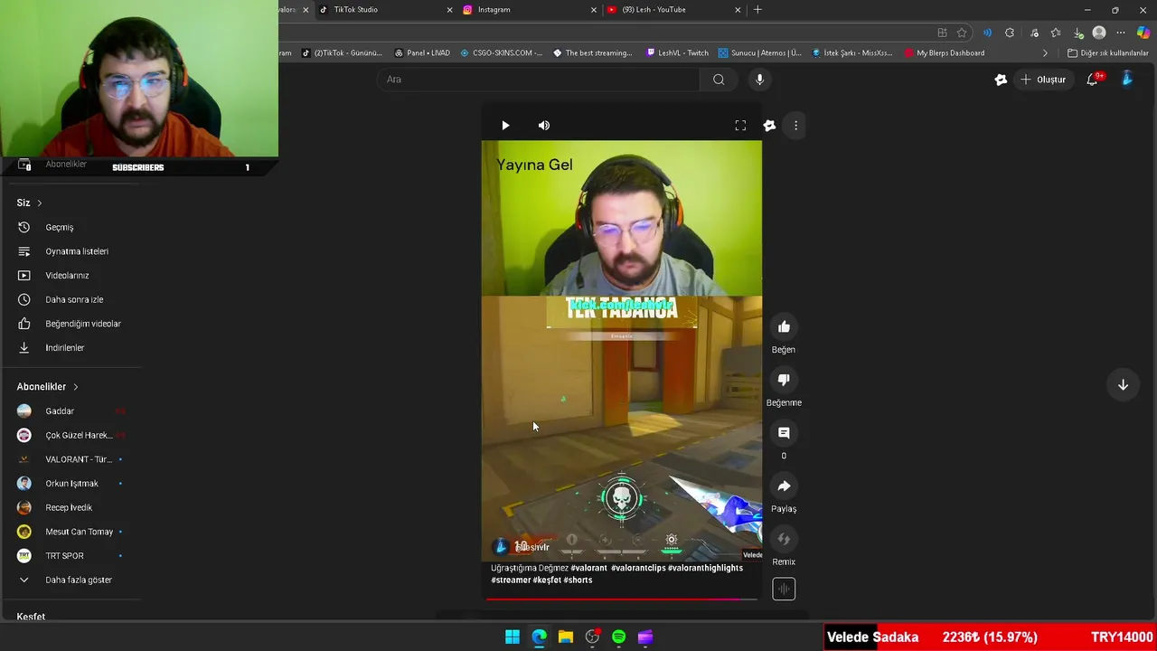The width and height of the screenshot is (1157, 651).
Task: Click the Remix icon
Action: [784, 540]
